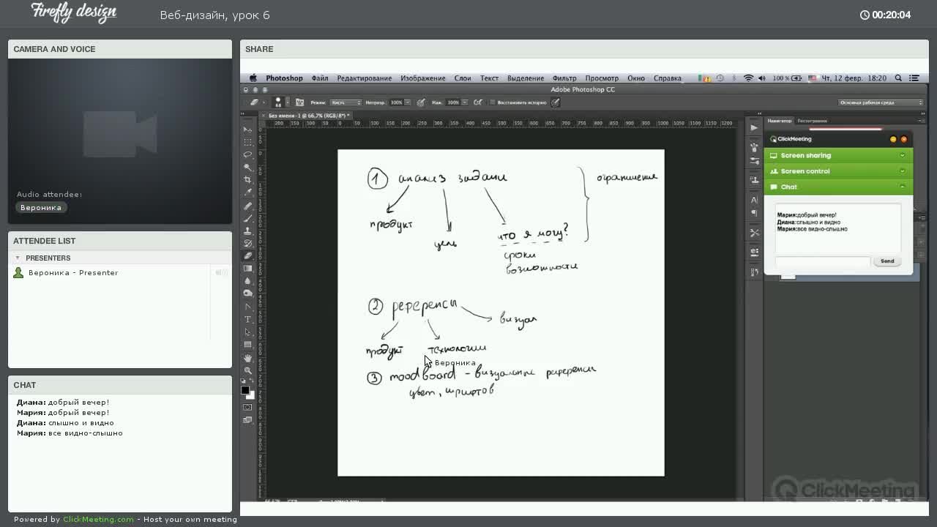The height and width of the screenshot is (527, 937).
Task: Select the Horizontal Type tool
Action: coord(248,319)
